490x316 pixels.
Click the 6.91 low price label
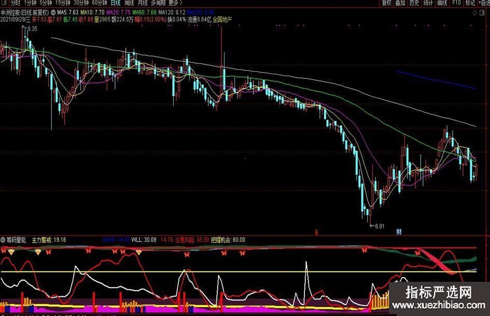(379, 226)
